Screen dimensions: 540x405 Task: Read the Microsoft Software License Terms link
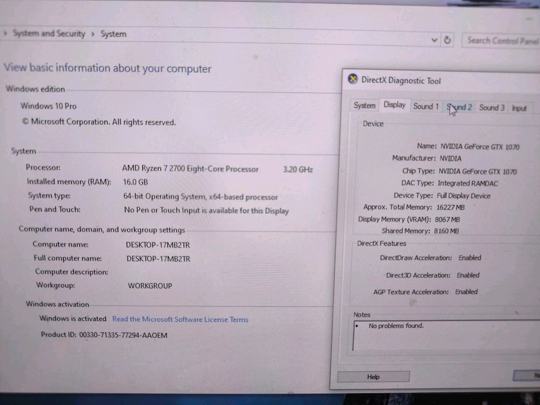coord(180,319)
